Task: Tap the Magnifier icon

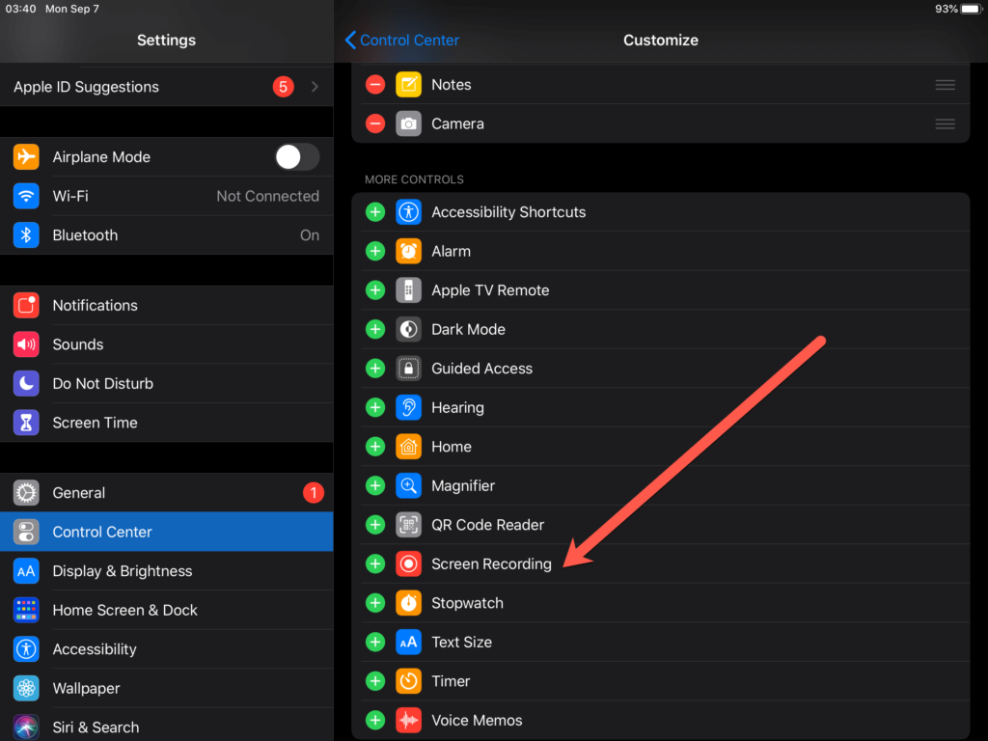Action: point(408,485)
